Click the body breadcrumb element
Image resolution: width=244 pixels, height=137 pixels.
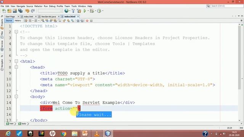22,124
